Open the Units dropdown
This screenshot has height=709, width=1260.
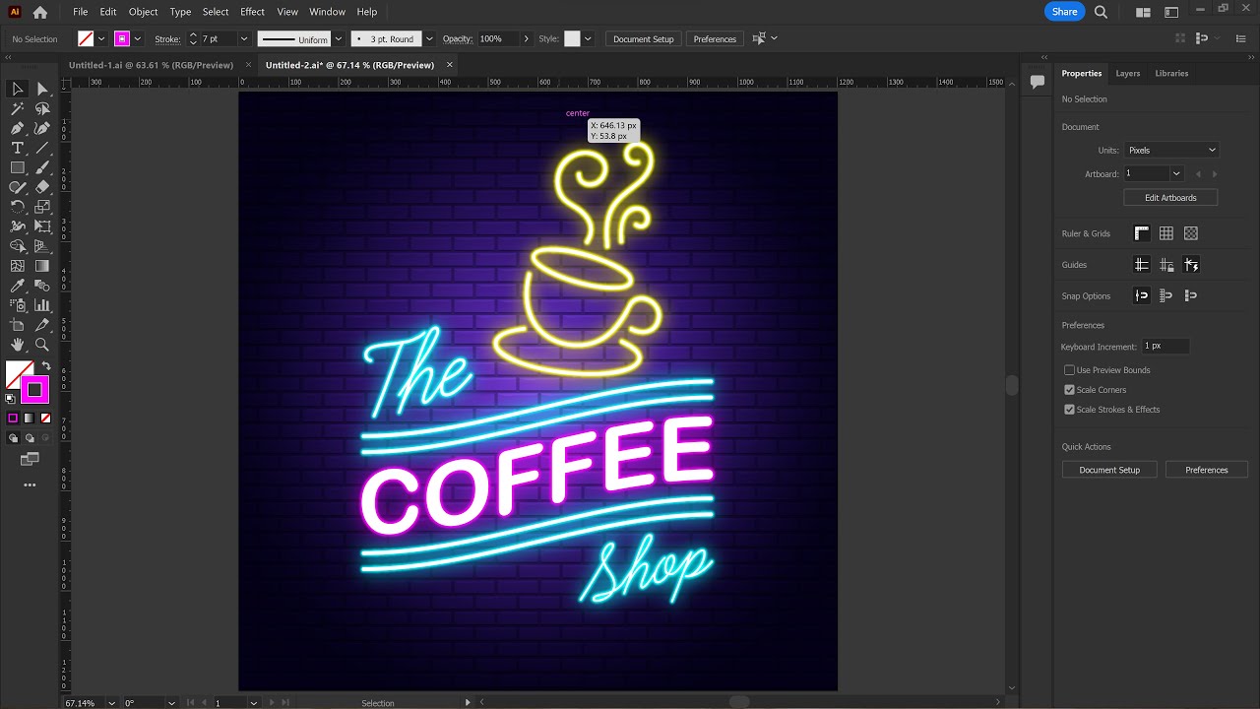[1171, 151]
